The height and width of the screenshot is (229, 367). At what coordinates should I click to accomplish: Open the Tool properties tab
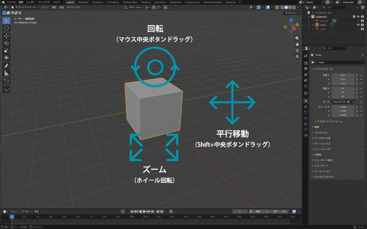coord(306,56)
